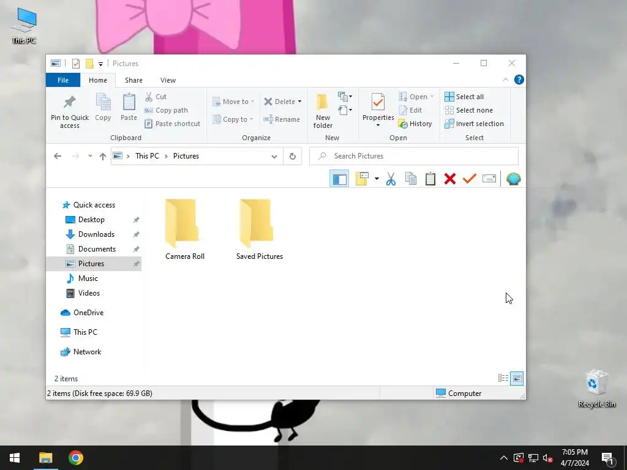This screenshot has height=470, width=627.
Task: Click the red X Delete icon in the classic toolbar
Action: click(450, 179)
